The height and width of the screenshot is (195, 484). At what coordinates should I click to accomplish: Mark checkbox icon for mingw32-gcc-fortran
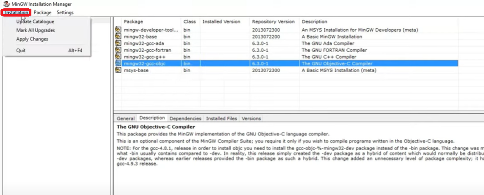click(118, 50)
